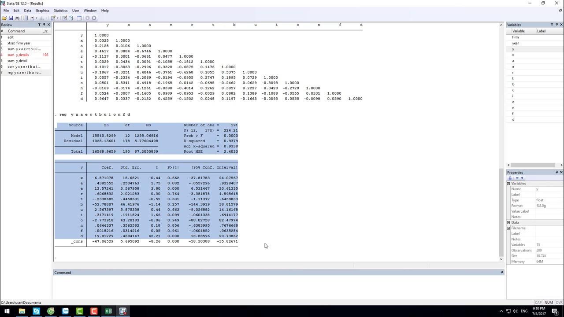Screen dimensions: 564x317
Task: Select variable 'firm' in Variables list
Action: [515, 37]
